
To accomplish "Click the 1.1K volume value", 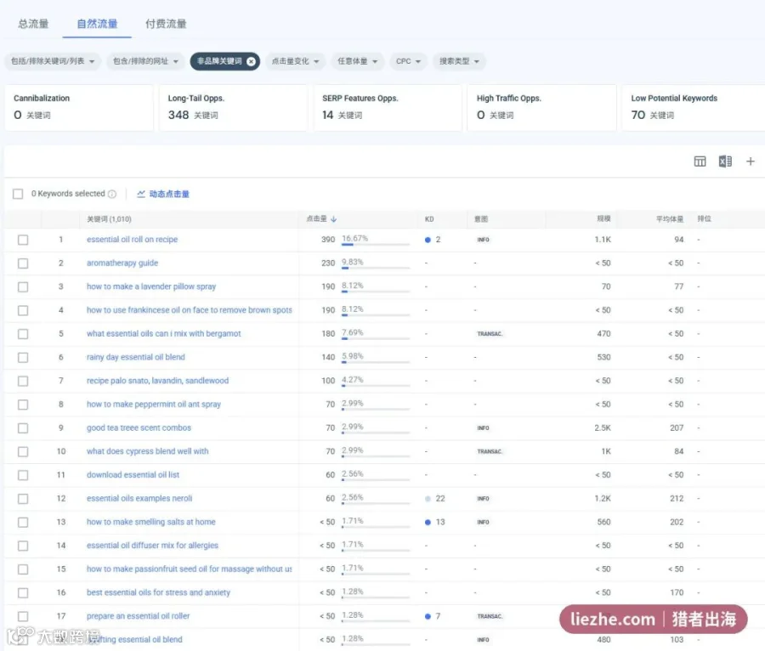I will [x=603, y=240].
